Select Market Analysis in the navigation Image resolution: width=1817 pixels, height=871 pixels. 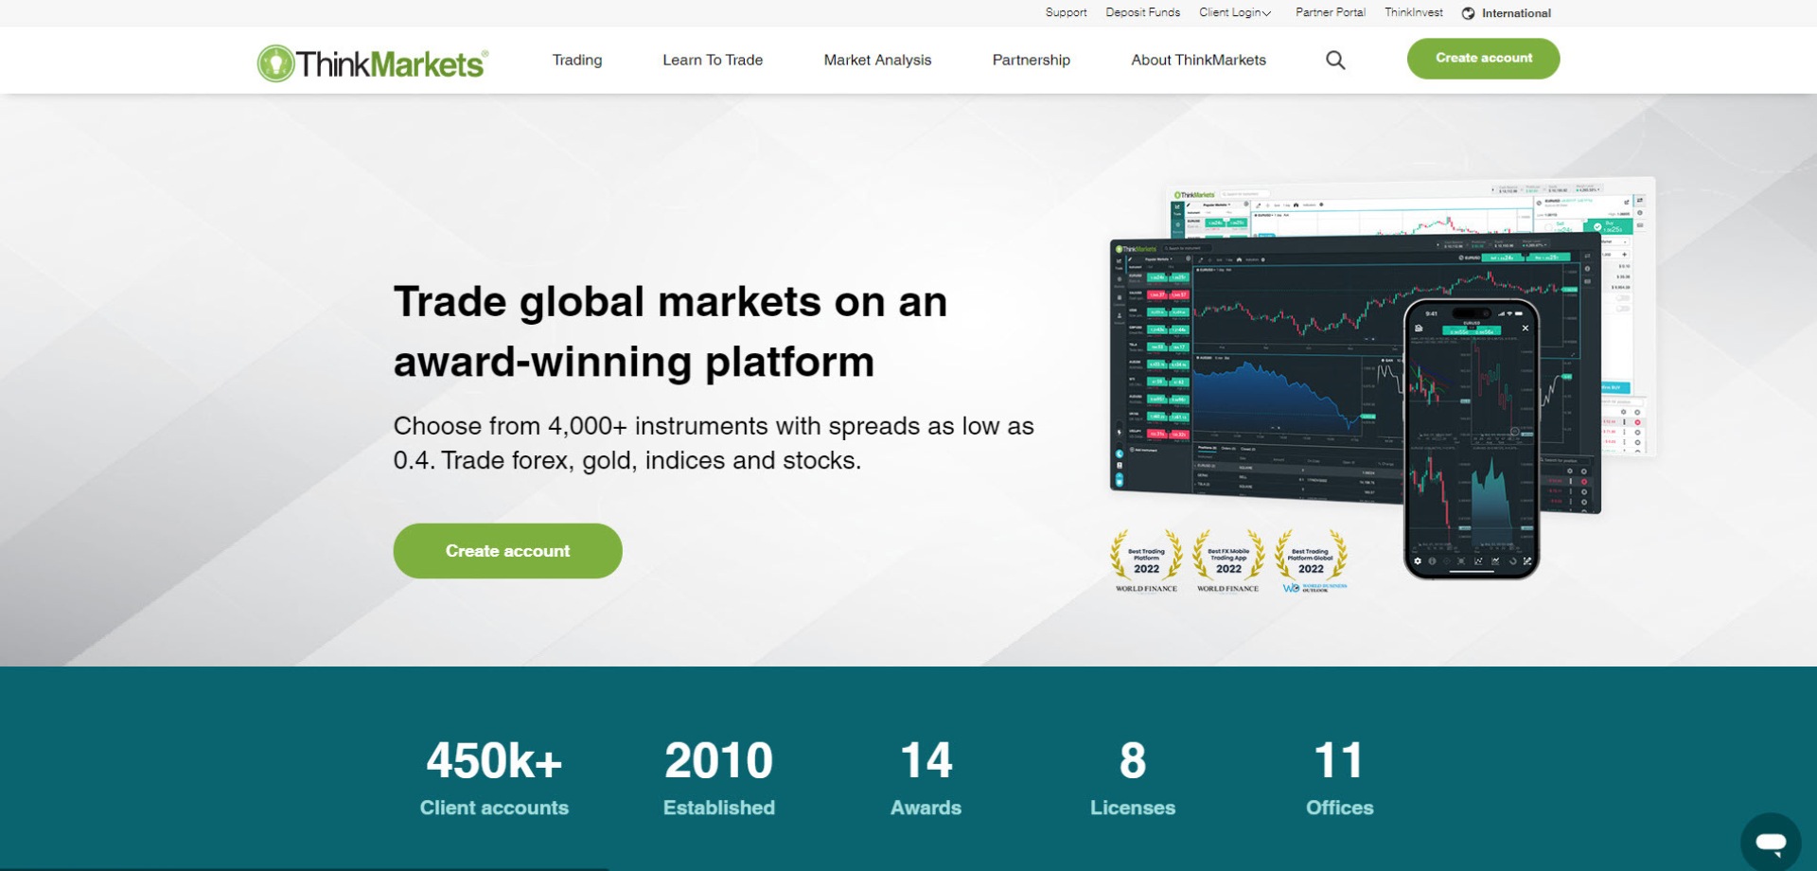coord(876,60)
